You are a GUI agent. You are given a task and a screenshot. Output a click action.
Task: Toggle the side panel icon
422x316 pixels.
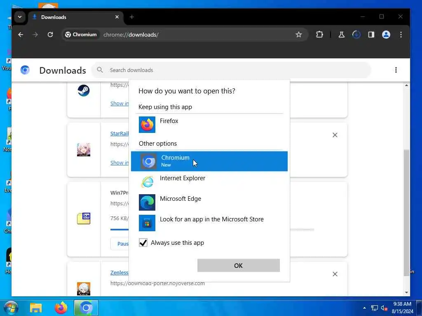pos(371,35)
